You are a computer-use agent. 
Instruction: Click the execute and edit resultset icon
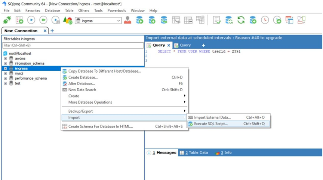point(56,20)
